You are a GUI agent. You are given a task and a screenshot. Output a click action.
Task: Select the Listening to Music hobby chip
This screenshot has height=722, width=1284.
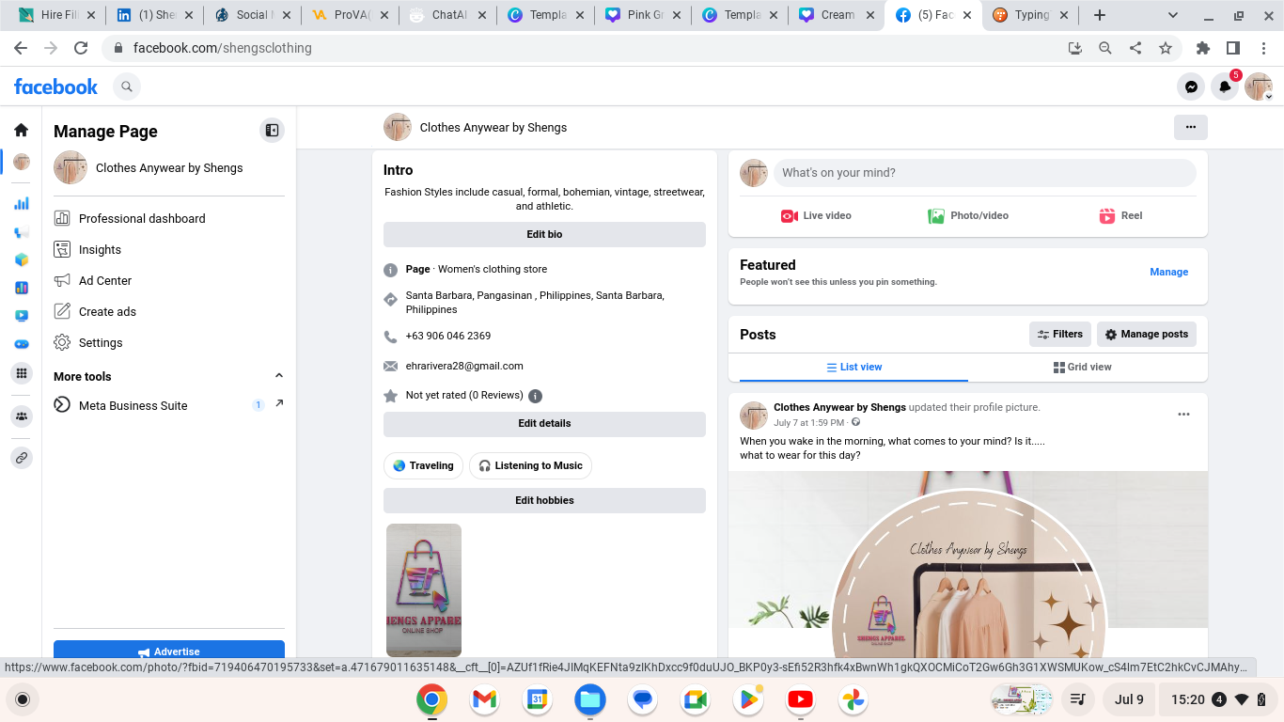(x=530, y=465)
